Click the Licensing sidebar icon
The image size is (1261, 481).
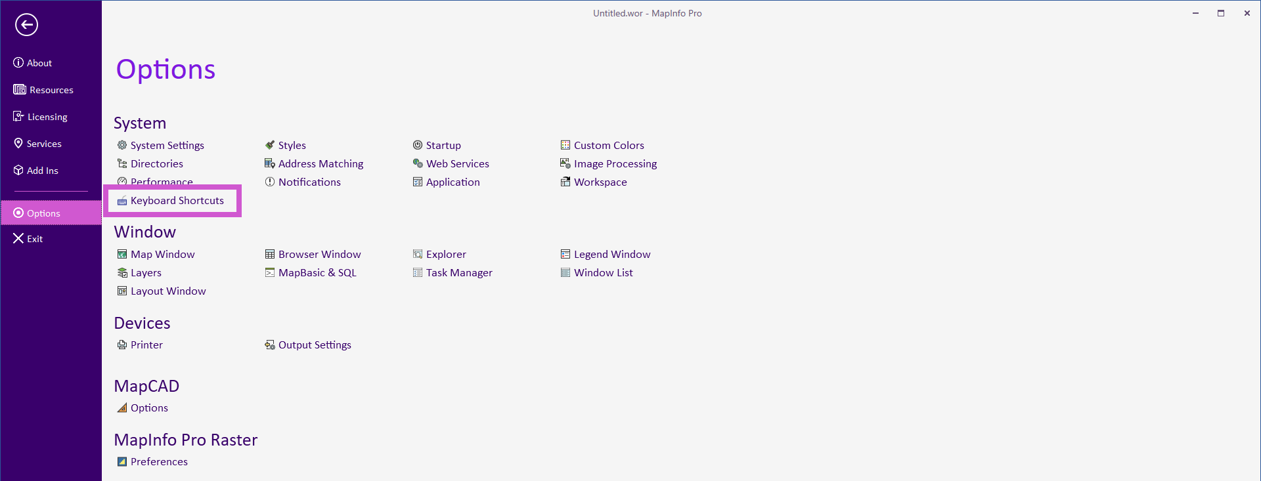[18, 116]
